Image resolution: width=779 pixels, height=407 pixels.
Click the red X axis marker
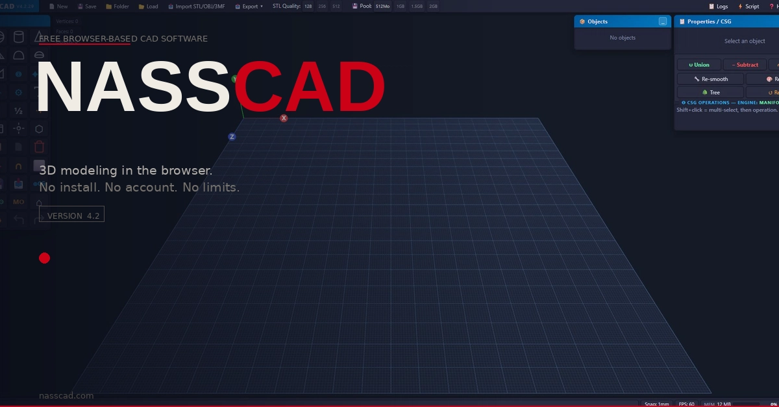(x=284, y=118)
